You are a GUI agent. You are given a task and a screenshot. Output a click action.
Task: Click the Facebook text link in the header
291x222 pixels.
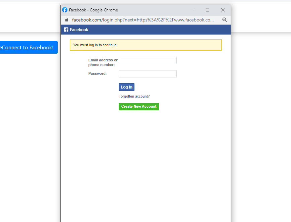coord(79,30)
